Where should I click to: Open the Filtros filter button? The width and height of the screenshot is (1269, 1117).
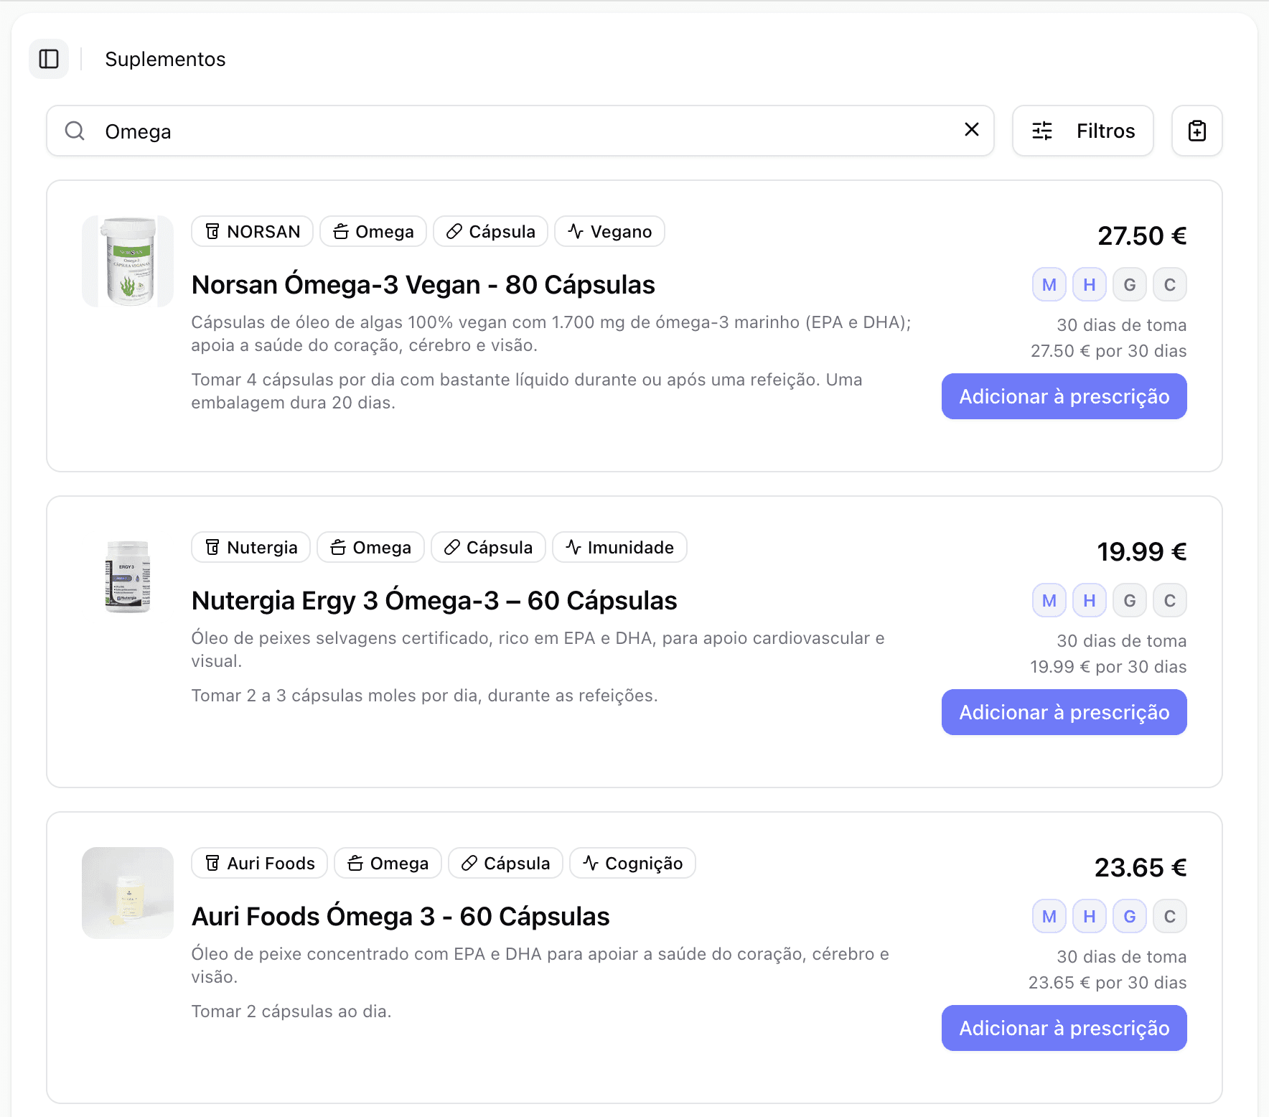coord(1082,131)
